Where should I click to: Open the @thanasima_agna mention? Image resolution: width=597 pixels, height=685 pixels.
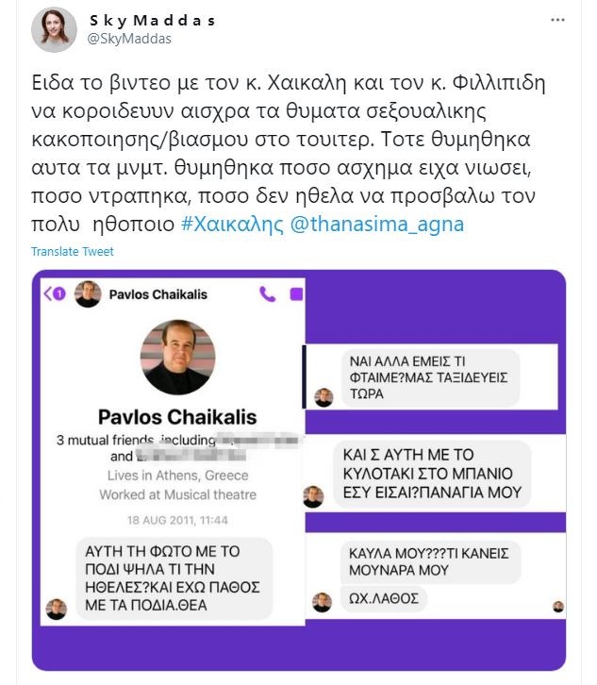click(377, 224)
